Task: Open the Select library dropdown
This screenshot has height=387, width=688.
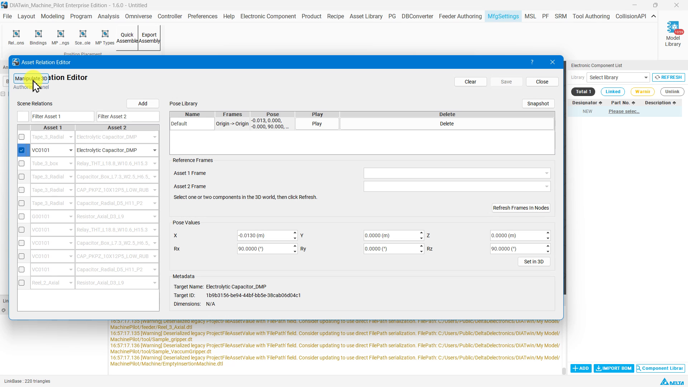Action: tap(618, 77)
